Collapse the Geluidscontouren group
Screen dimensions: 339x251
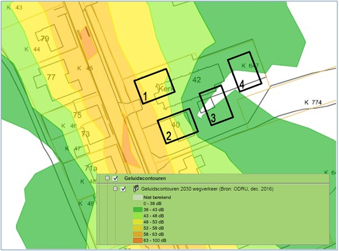click(x=105, y=179)
